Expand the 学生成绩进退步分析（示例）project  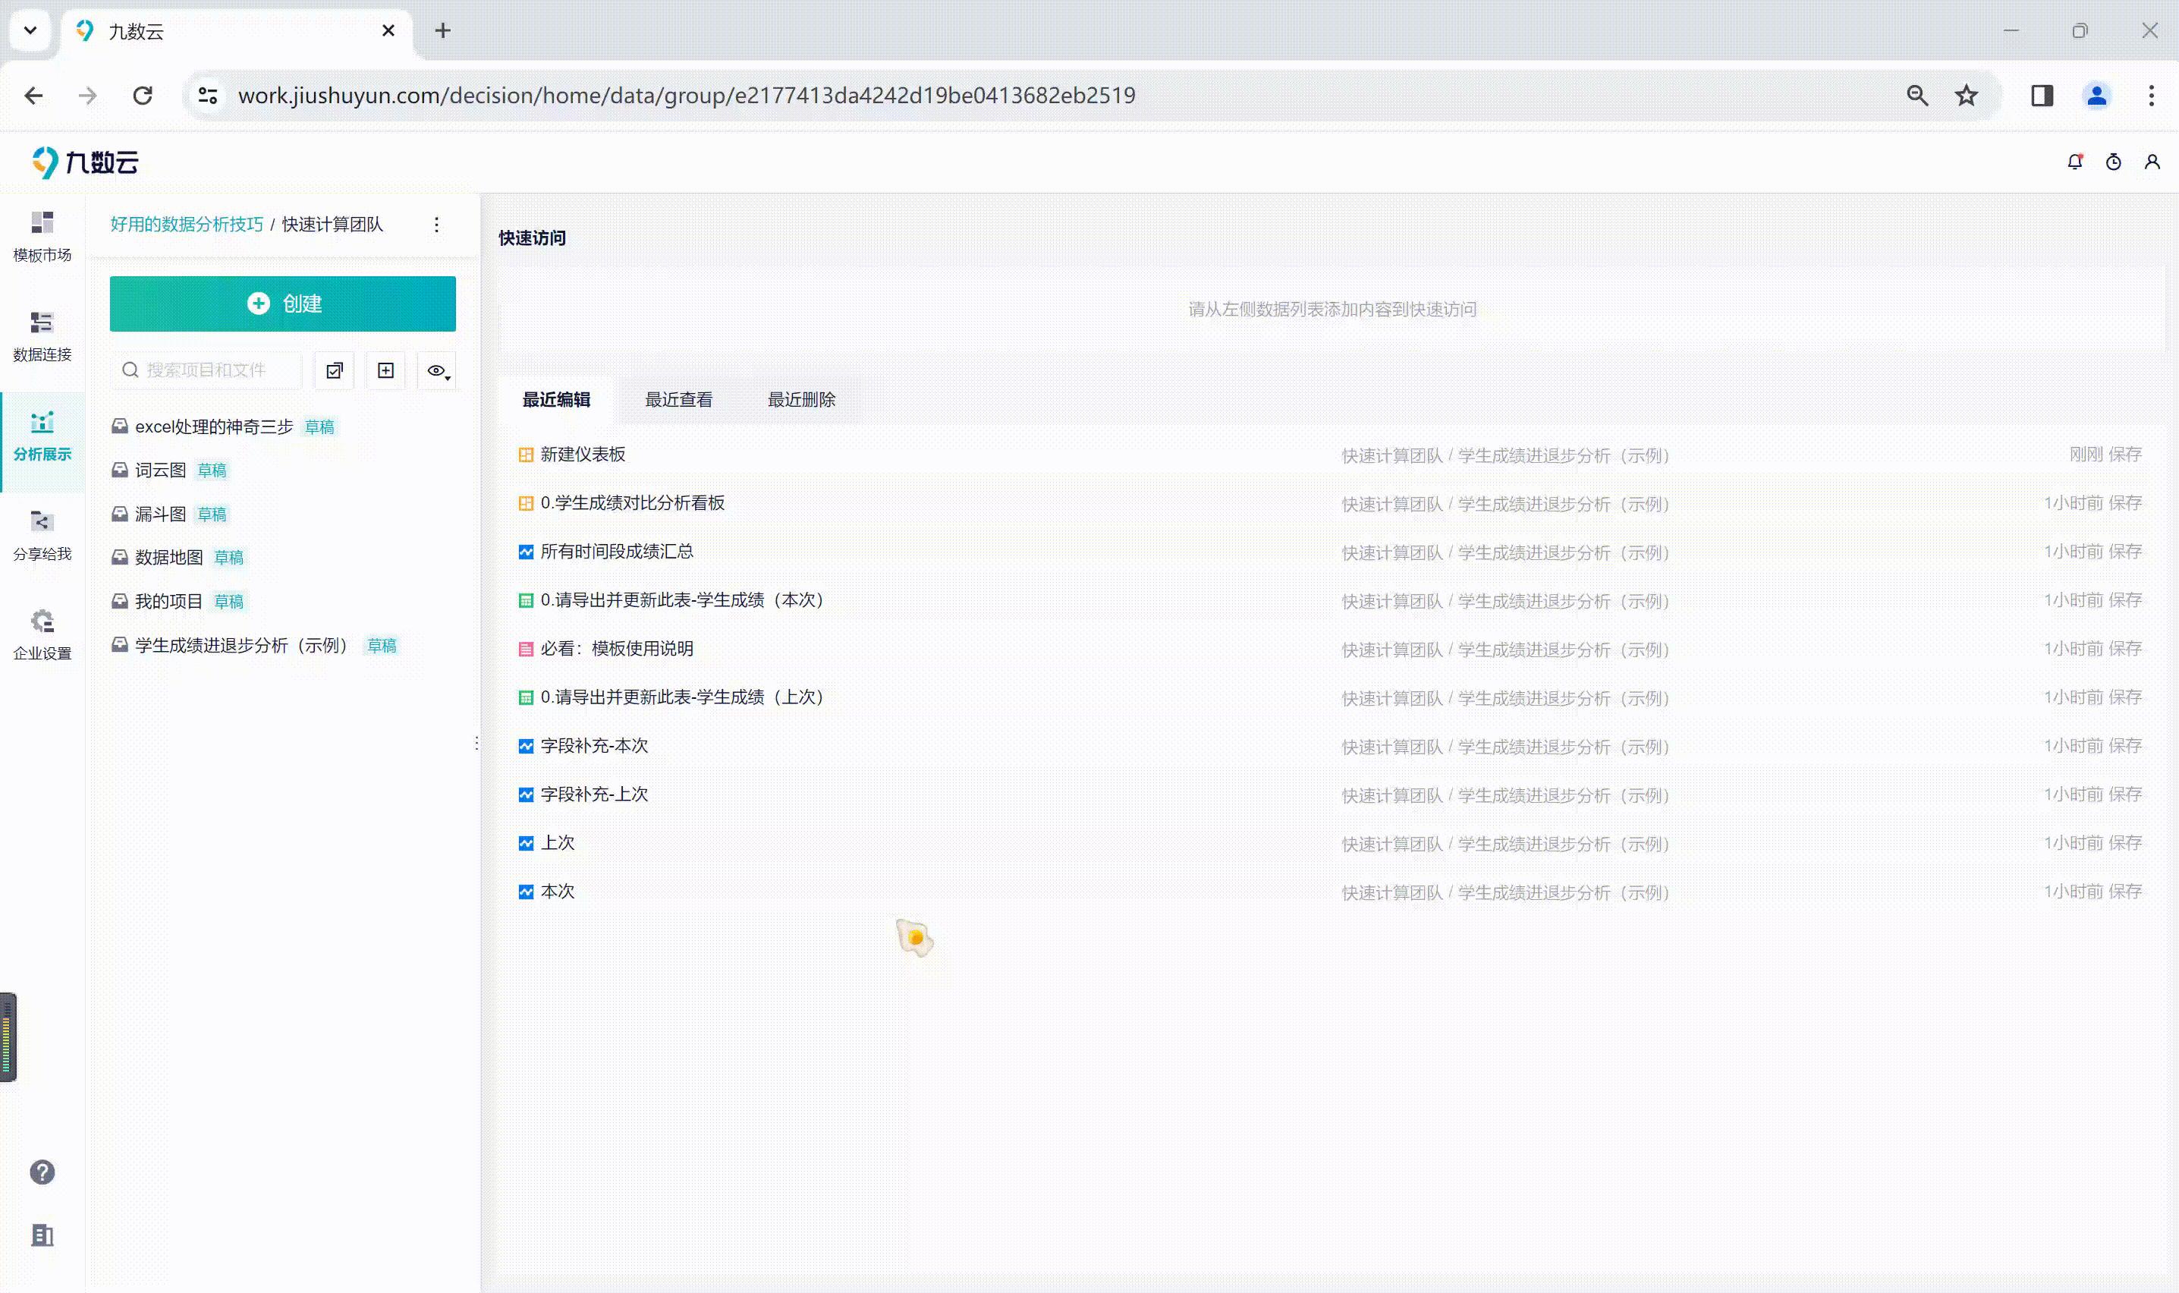tap(241, 646)
